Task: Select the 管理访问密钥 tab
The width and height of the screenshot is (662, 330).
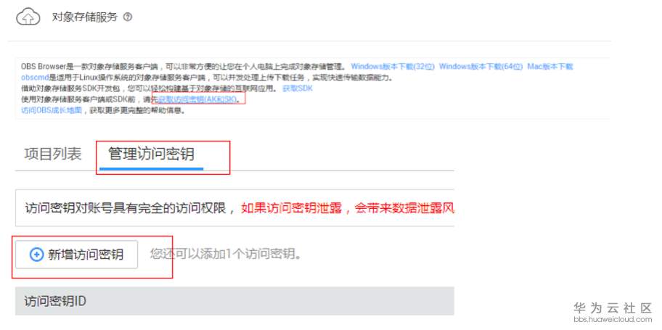Action: 151,154
